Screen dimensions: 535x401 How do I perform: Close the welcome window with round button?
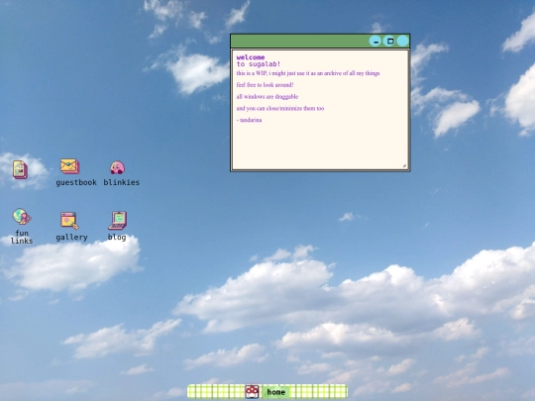(x=403, y=42)
